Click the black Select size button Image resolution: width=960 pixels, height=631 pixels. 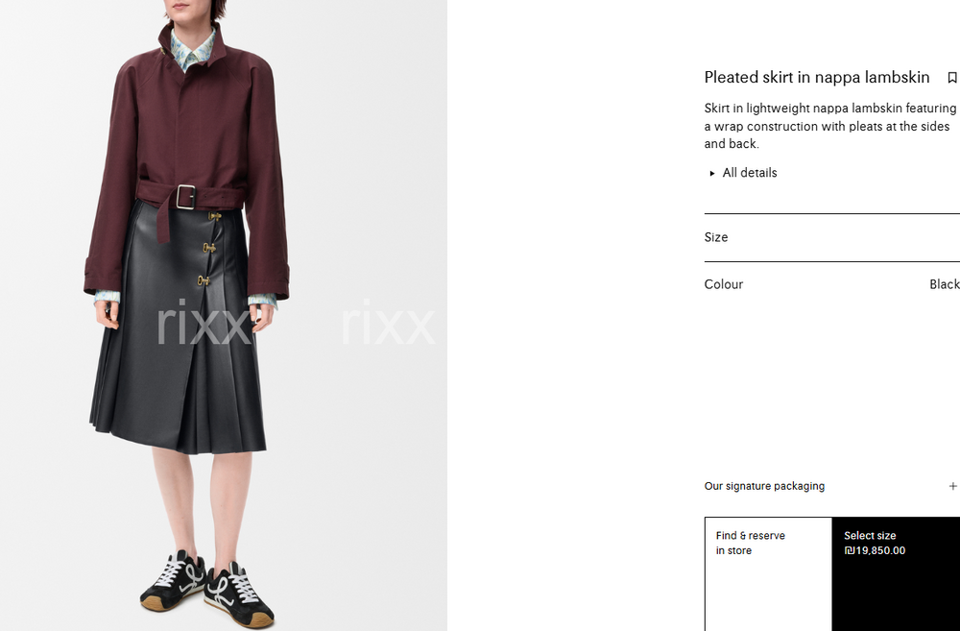point(896,574)
